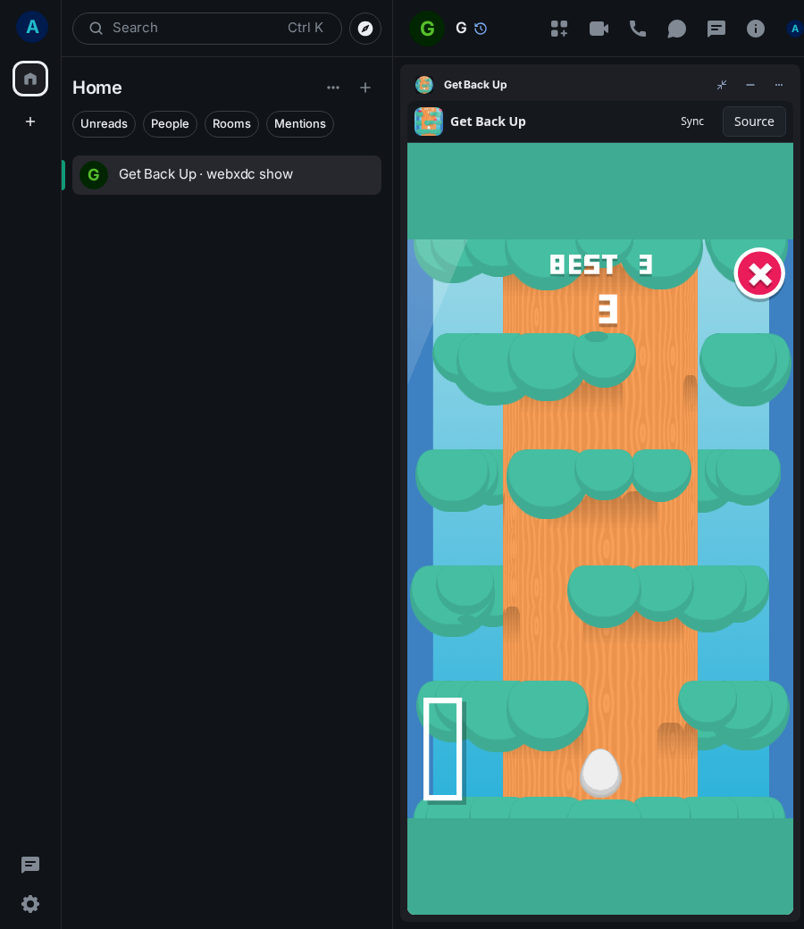804x929 pixels.
Task: Open Home options ellipsis menu
Action: [x=333, y=88]
